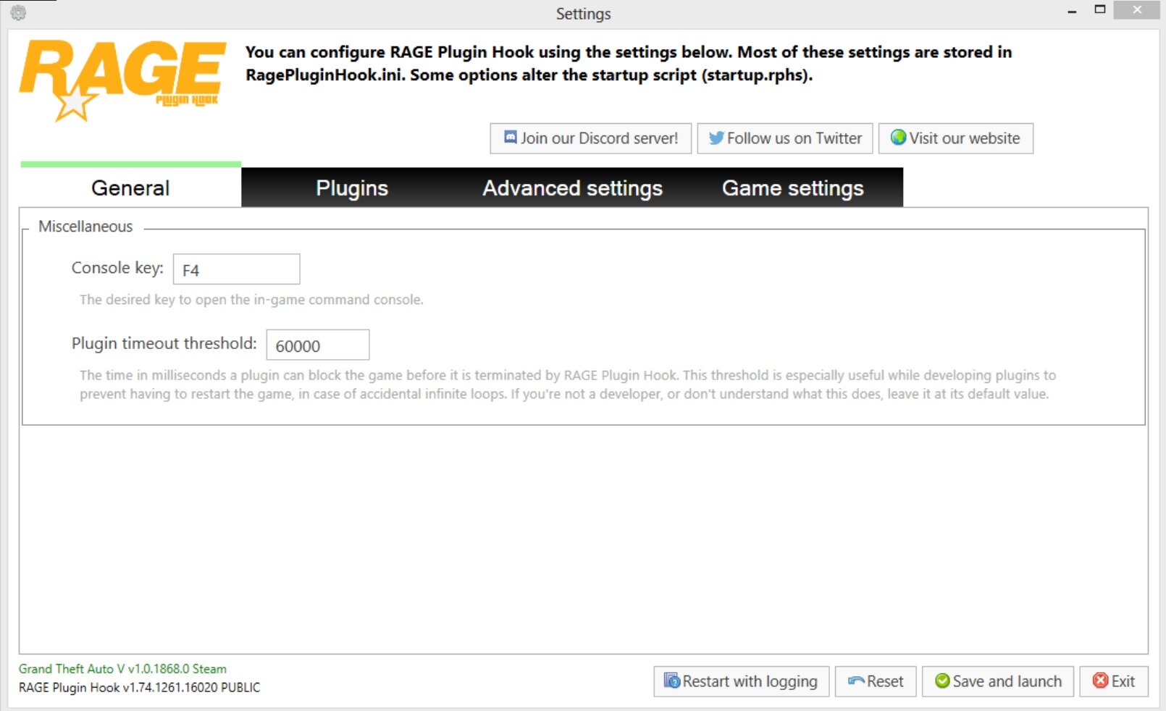Screen dimensions: 1166x711
Task: Click the Reset arrow icon
Action: [x=856, y=681]
